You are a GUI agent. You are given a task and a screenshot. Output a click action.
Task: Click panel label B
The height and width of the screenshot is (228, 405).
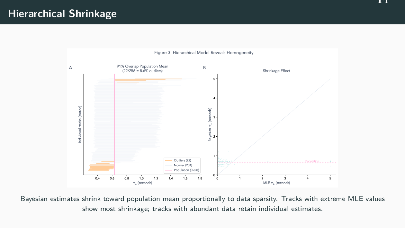(204, 68)
